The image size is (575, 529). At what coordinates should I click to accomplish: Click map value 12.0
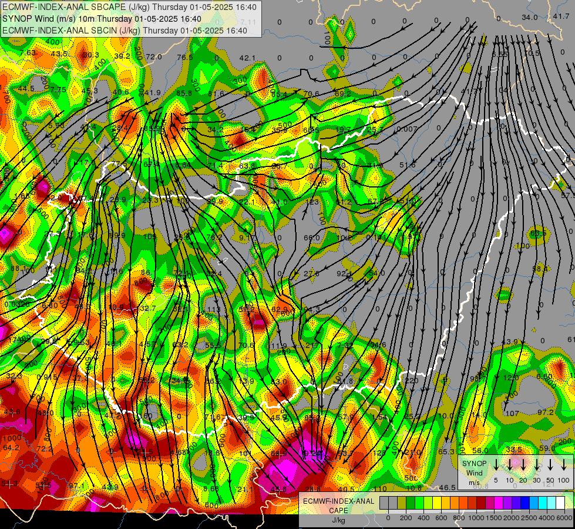tap(511, 378)
